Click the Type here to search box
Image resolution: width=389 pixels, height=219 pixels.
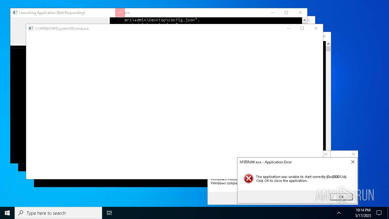pos(58,213)
